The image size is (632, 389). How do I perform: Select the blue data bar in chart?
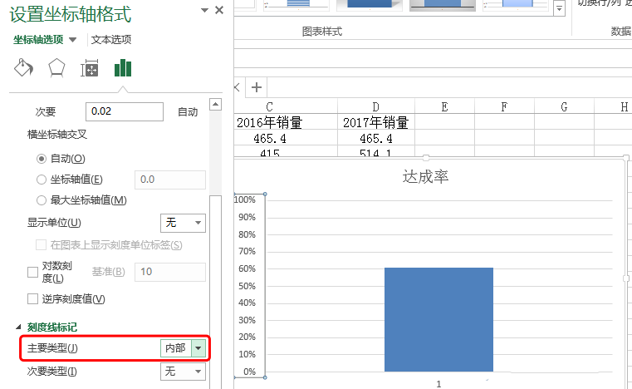[438, 319]
